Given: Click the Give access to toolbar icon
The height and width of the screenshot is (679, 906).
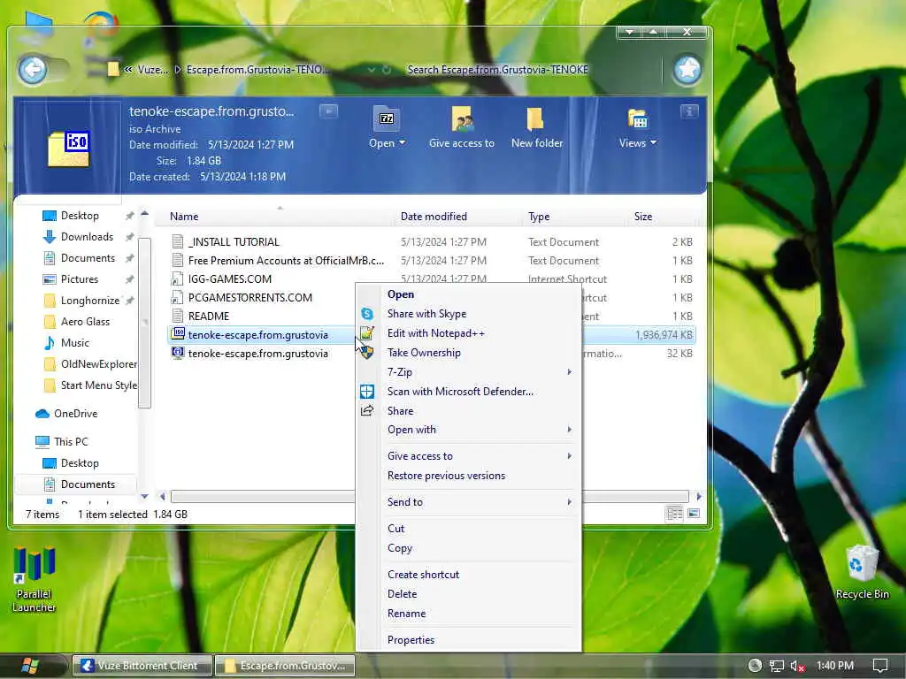Looking at the screenshot, I should pos(462,119).
